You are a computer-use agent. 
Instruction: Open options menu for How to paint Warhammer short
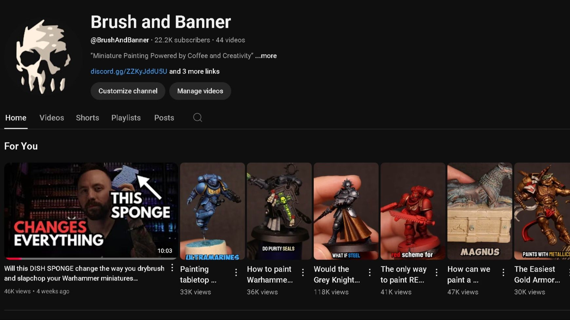tap(303, 272)
